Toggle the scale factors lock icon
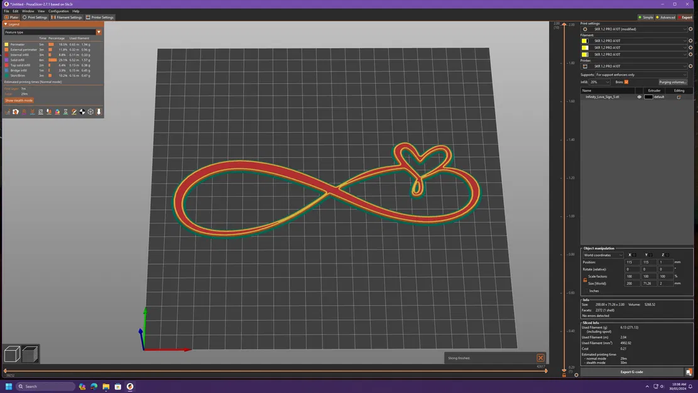Image resolution: width=698 pixels, height=393 pixels. click(585, 280)
